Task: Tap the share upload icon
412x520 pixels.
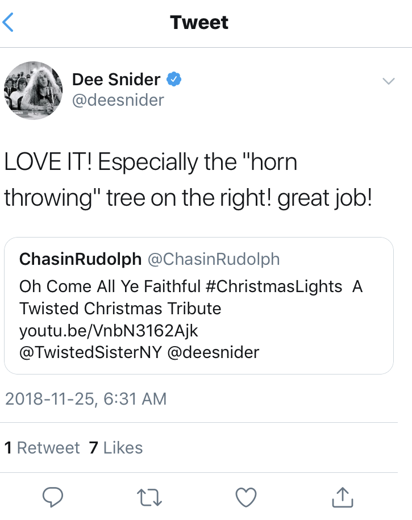Action: click(342, 497)
